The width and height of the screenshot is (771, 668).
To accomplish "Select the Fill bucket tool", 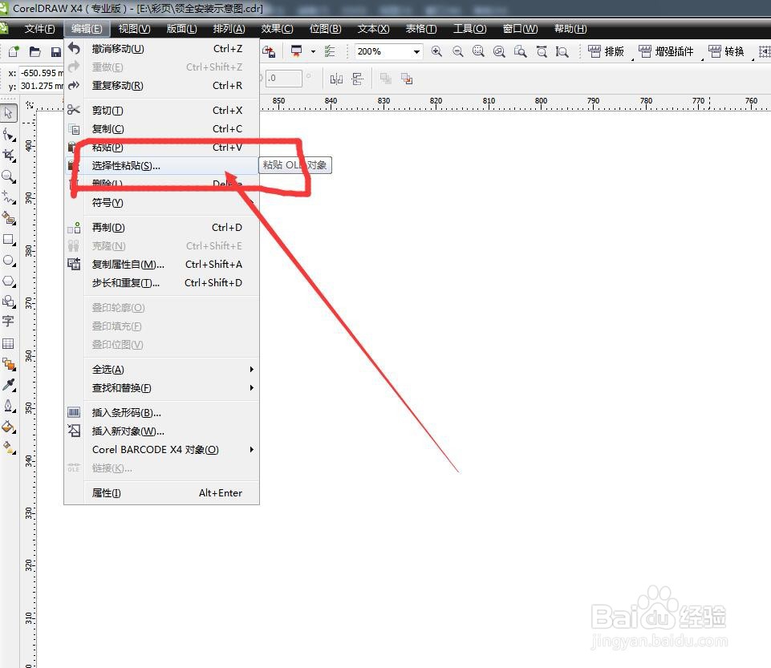I will [x=8, y=427].
